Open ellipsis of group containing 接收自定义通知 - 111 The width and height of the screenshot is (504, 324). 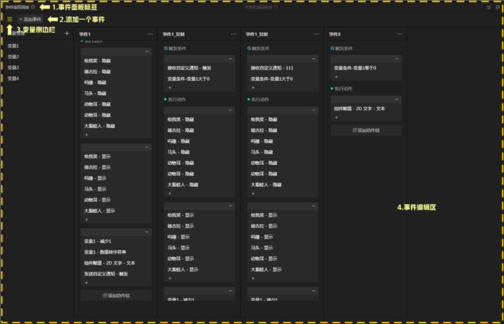pos(313,59)
